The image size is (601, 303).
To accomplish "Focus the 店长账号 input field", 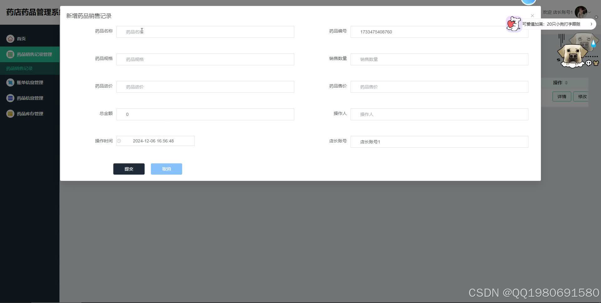I will click(x=439, y=142).
